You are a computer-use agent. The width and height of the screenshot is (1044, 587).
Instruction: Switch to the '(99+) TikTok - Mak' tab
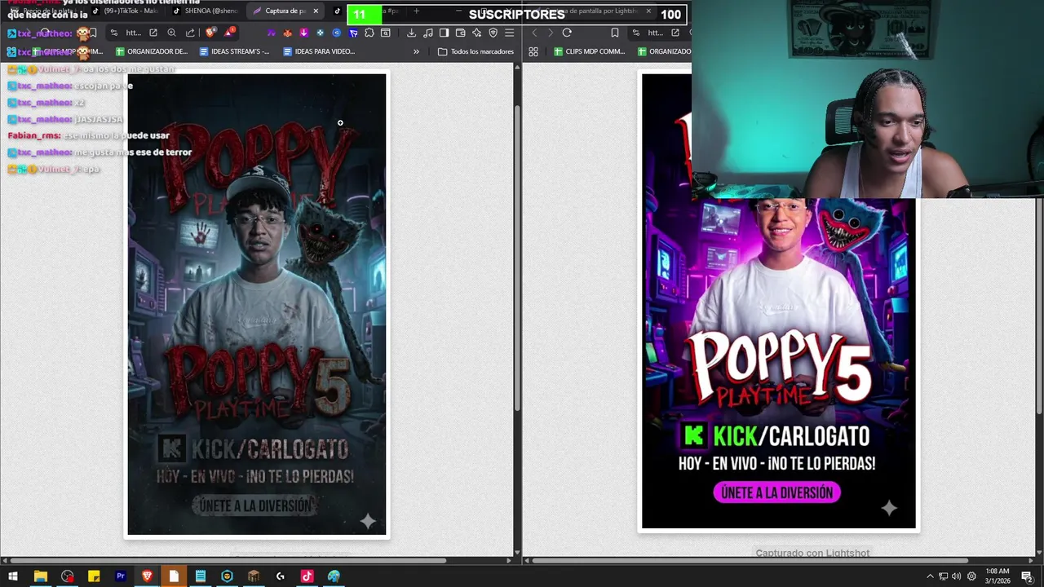tap(124, 11)
